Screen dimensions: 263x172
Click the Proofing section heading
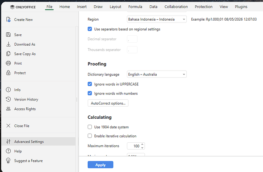click(97, 64)
